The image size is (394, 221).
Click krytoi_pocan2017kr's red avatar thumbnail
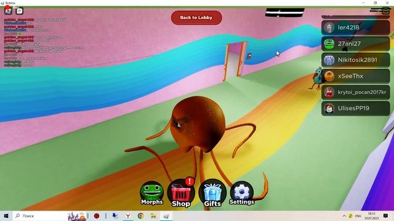click(x=329, y=93)
